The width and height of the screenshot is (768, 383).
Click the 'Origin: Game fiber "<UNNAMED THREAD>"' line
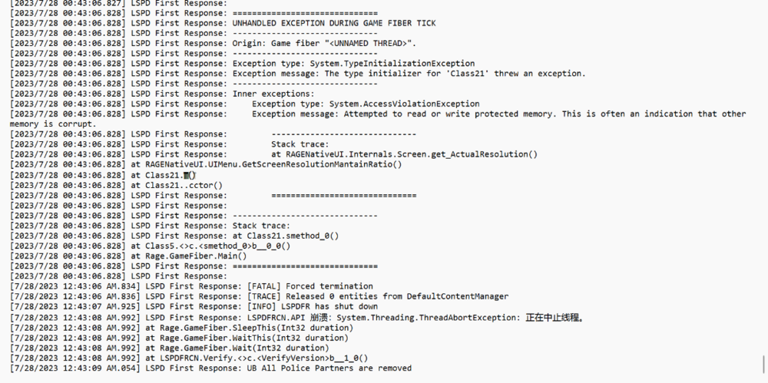click(x=323, y=44)
